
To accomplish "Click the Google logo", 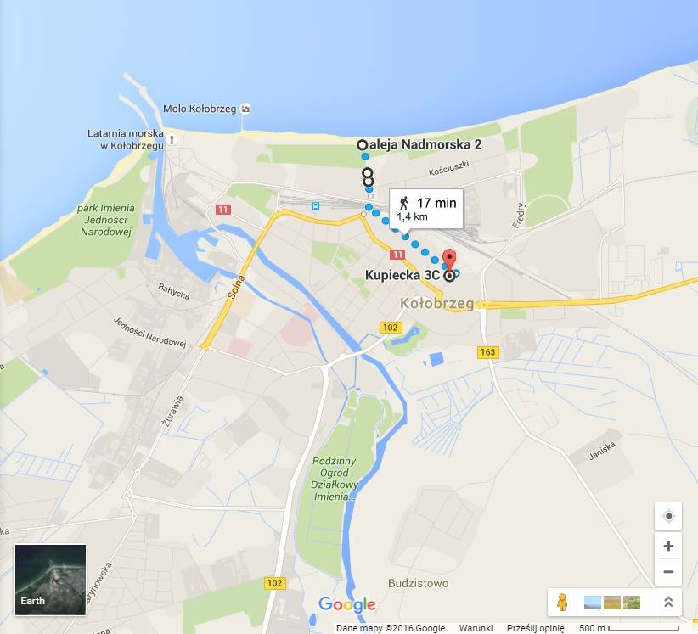I will [x=347, y=604].
